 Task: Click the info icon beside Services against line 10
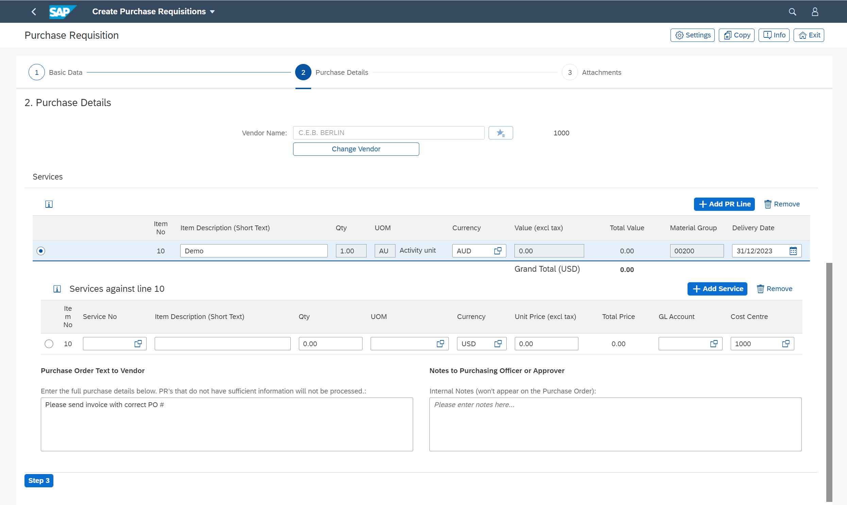click(57, 289)
